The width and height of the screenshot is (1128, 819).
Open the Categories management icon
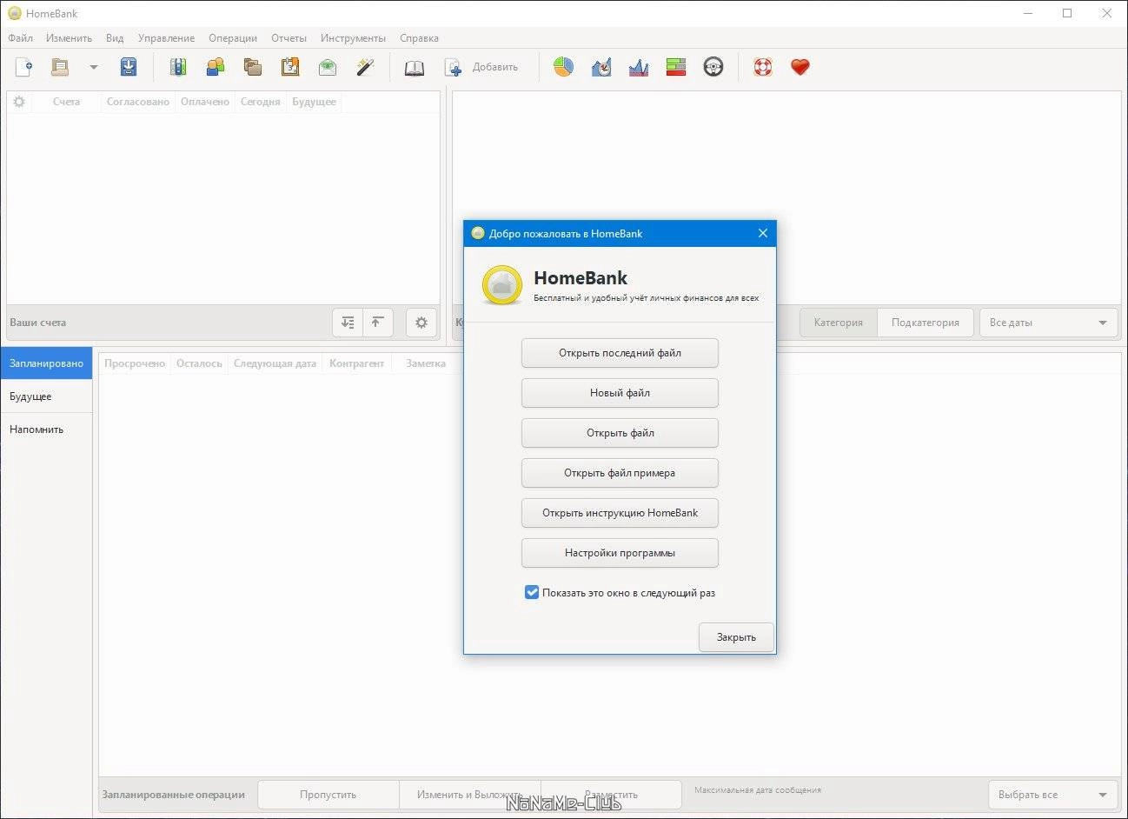coord(253,67)
